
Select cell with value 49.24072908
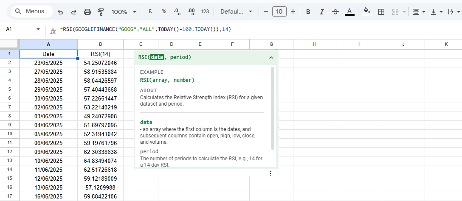pos(101,116)
